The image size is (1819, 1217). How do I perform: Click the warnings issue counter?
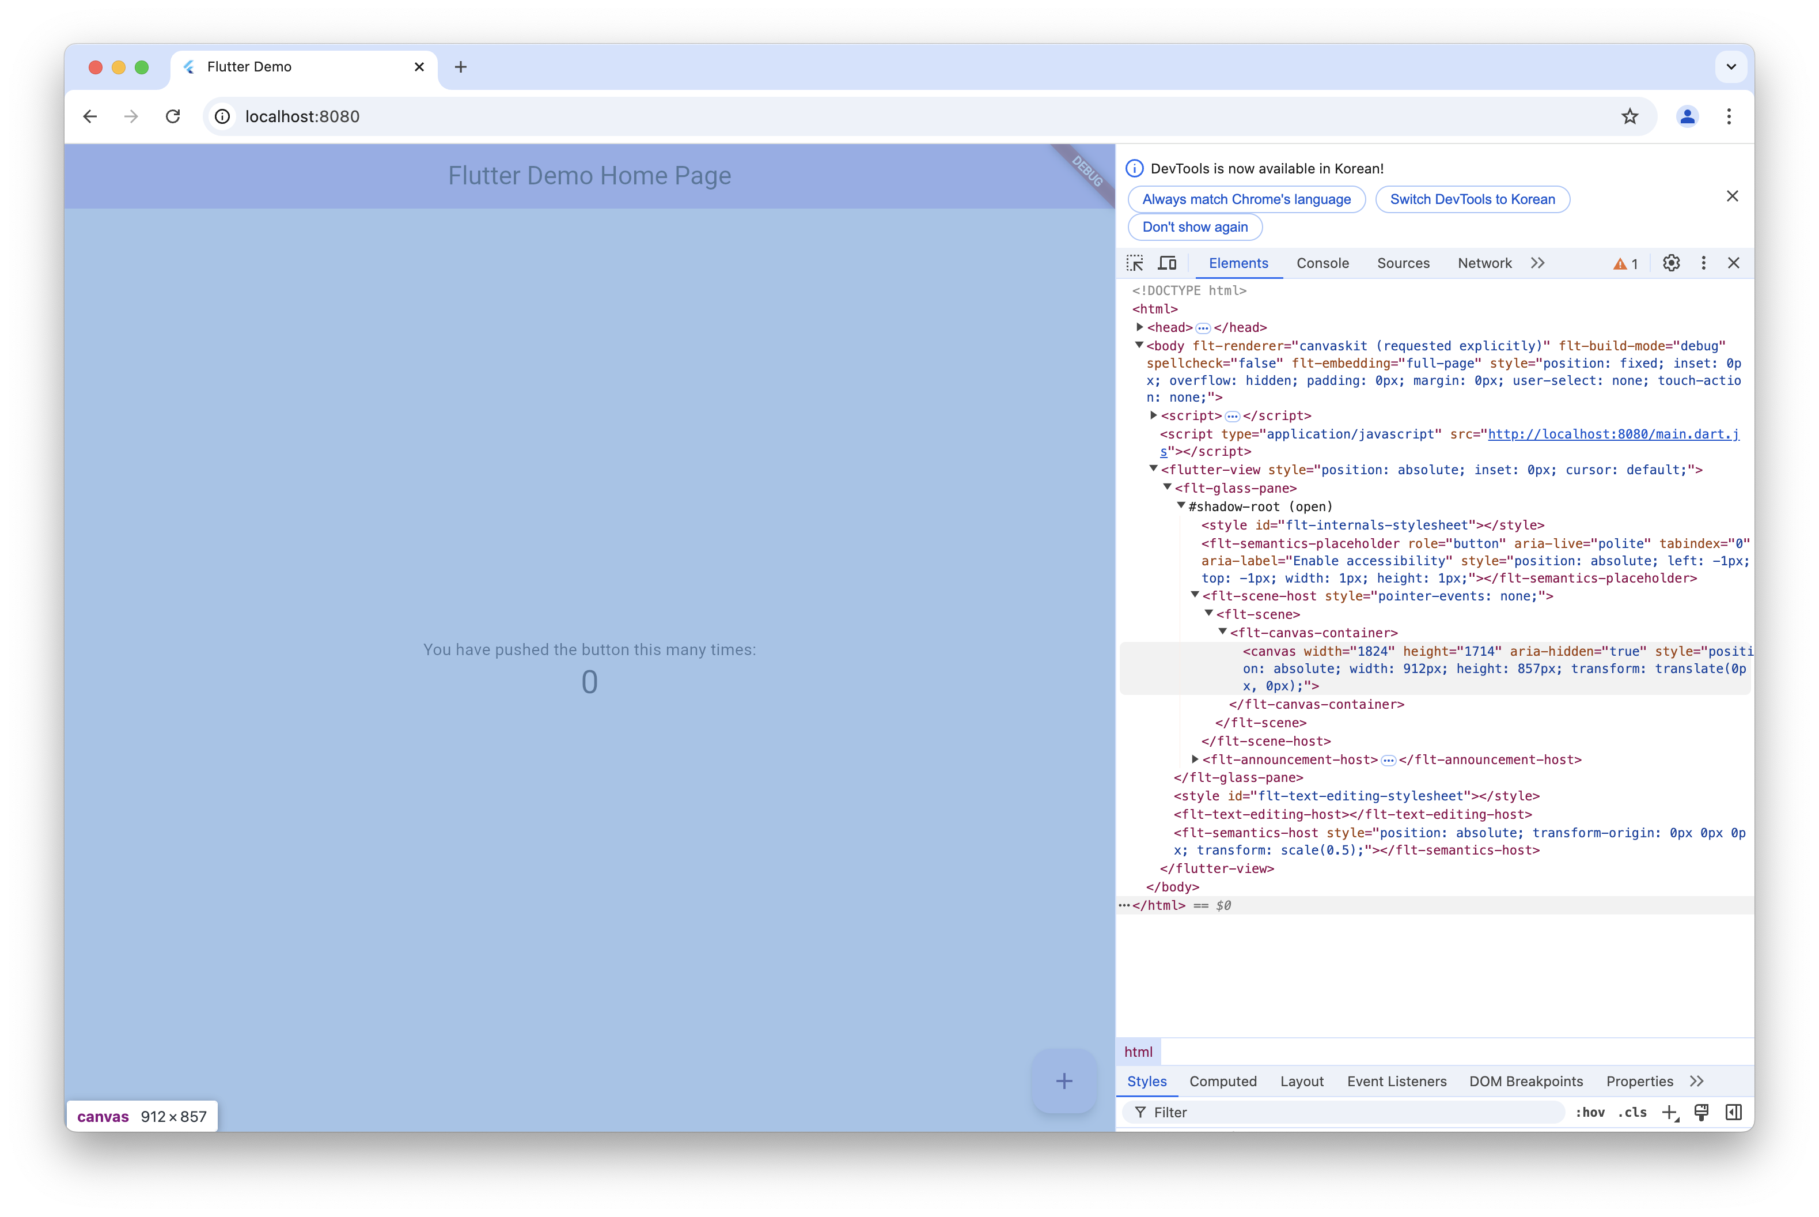click(1626, 264)
